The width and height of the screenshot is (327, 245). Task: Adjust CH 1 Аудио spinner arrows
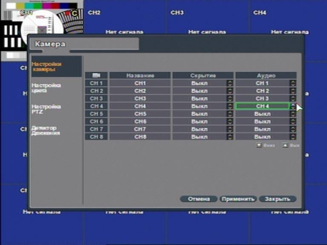point(293,83)
